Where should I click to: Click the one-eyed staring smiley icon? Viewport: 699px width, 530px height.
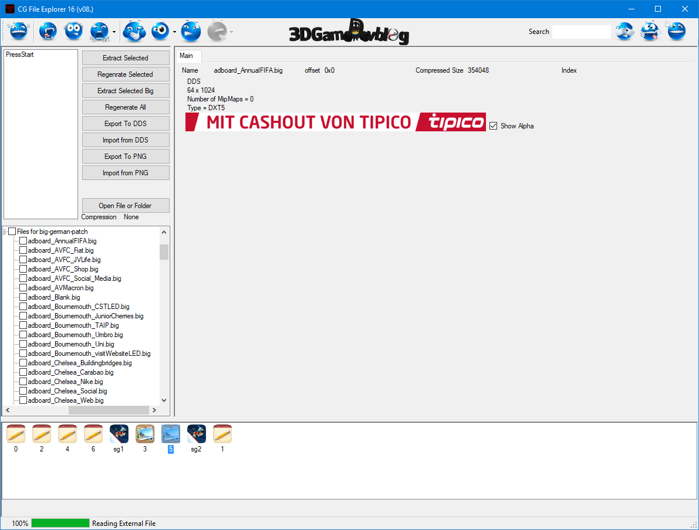click(160, 32)
